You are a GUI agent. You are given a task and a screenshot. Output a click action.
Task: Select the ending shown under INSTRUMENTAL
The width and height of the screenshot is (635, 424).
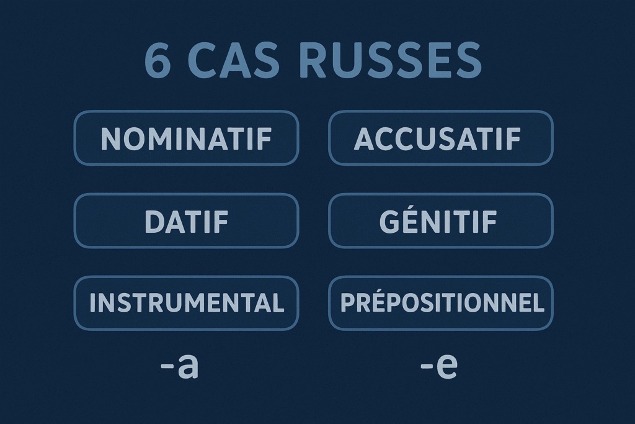179,366
